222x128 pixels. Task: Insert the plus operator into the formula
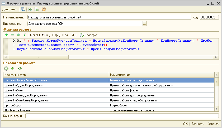(x=6, y=35)
